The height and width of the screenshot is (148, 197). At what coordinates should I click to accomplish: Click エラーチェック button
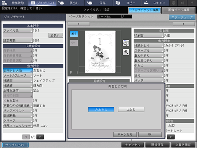[182, 17]
